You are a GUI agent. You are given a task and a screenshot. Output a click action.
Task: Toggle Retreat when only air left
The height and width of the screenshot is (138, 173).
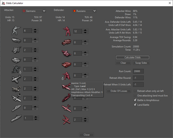click(x=135, y=91)
